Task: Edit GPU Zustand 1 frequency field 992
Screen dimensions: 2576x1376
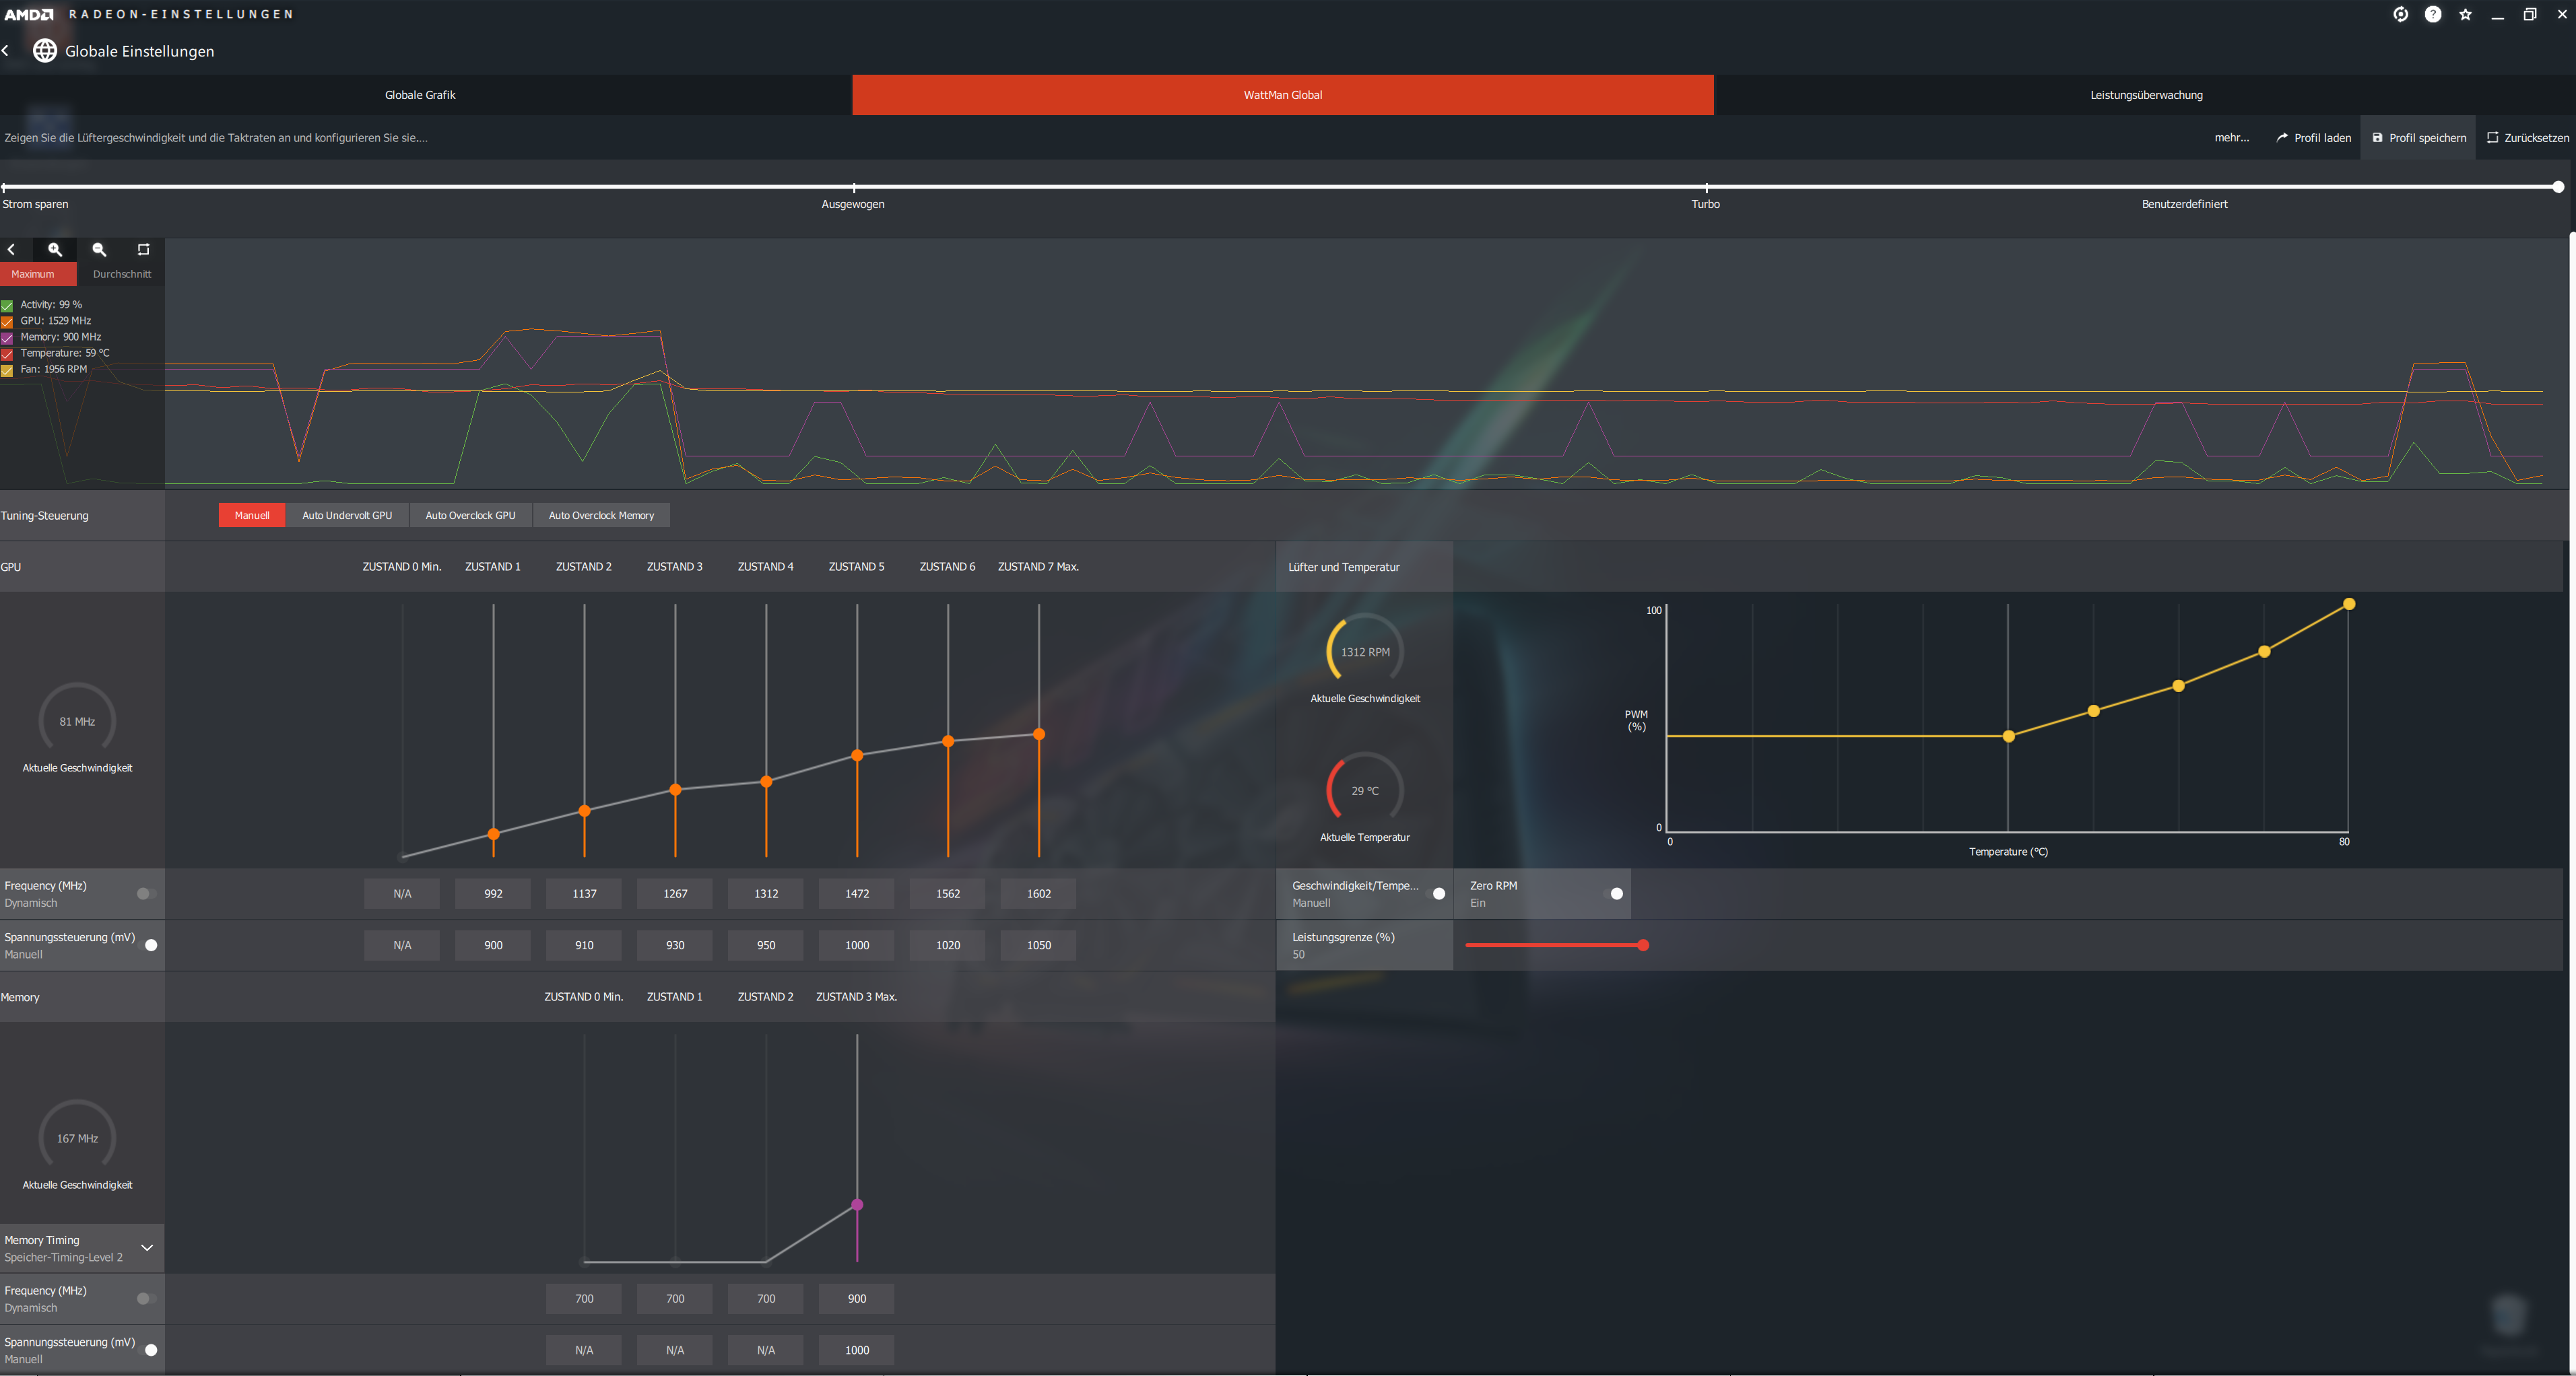Action: [493, 895]
